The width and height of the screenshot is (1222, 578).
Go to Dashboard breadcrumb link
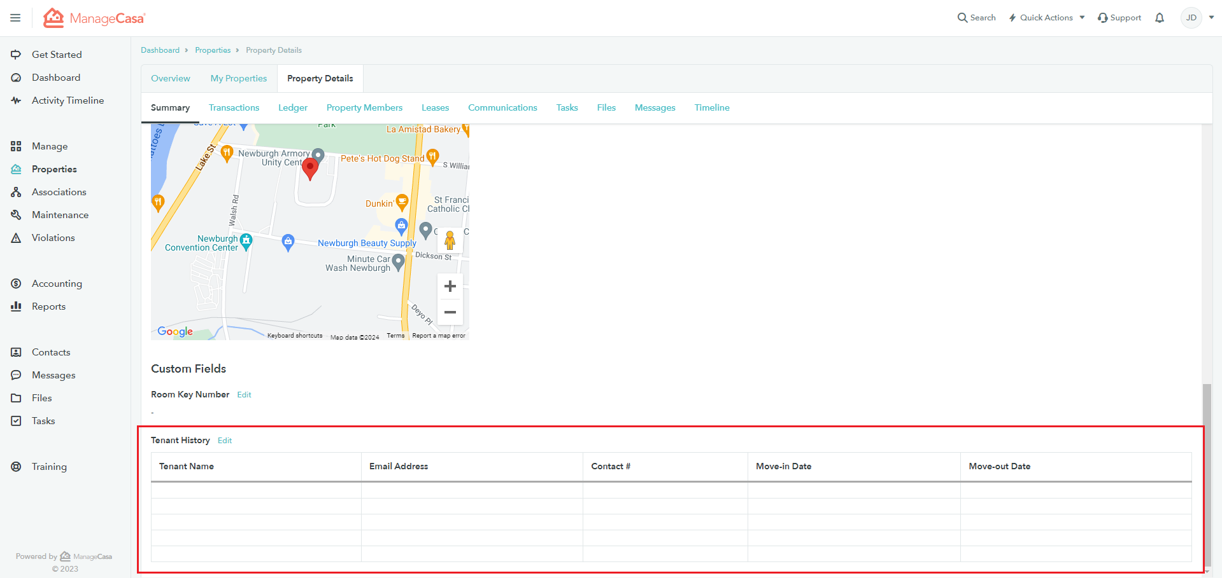(160, 50)
